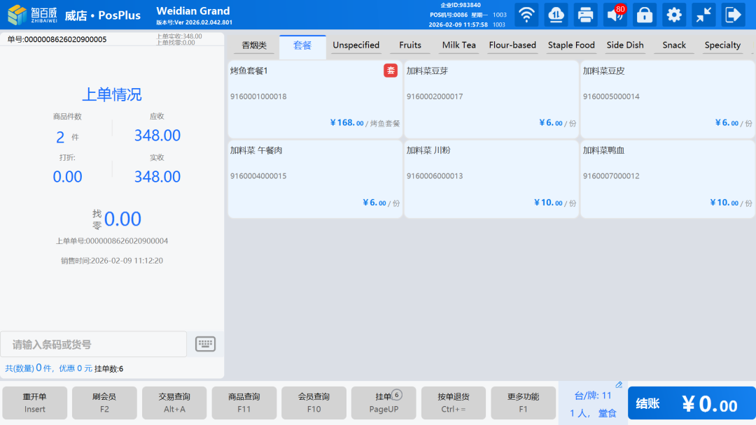Viewport: 756px width, 425px height.
Task: Add 烤鱼套餐1 combo to the order
Action: (x=315, y=99)
